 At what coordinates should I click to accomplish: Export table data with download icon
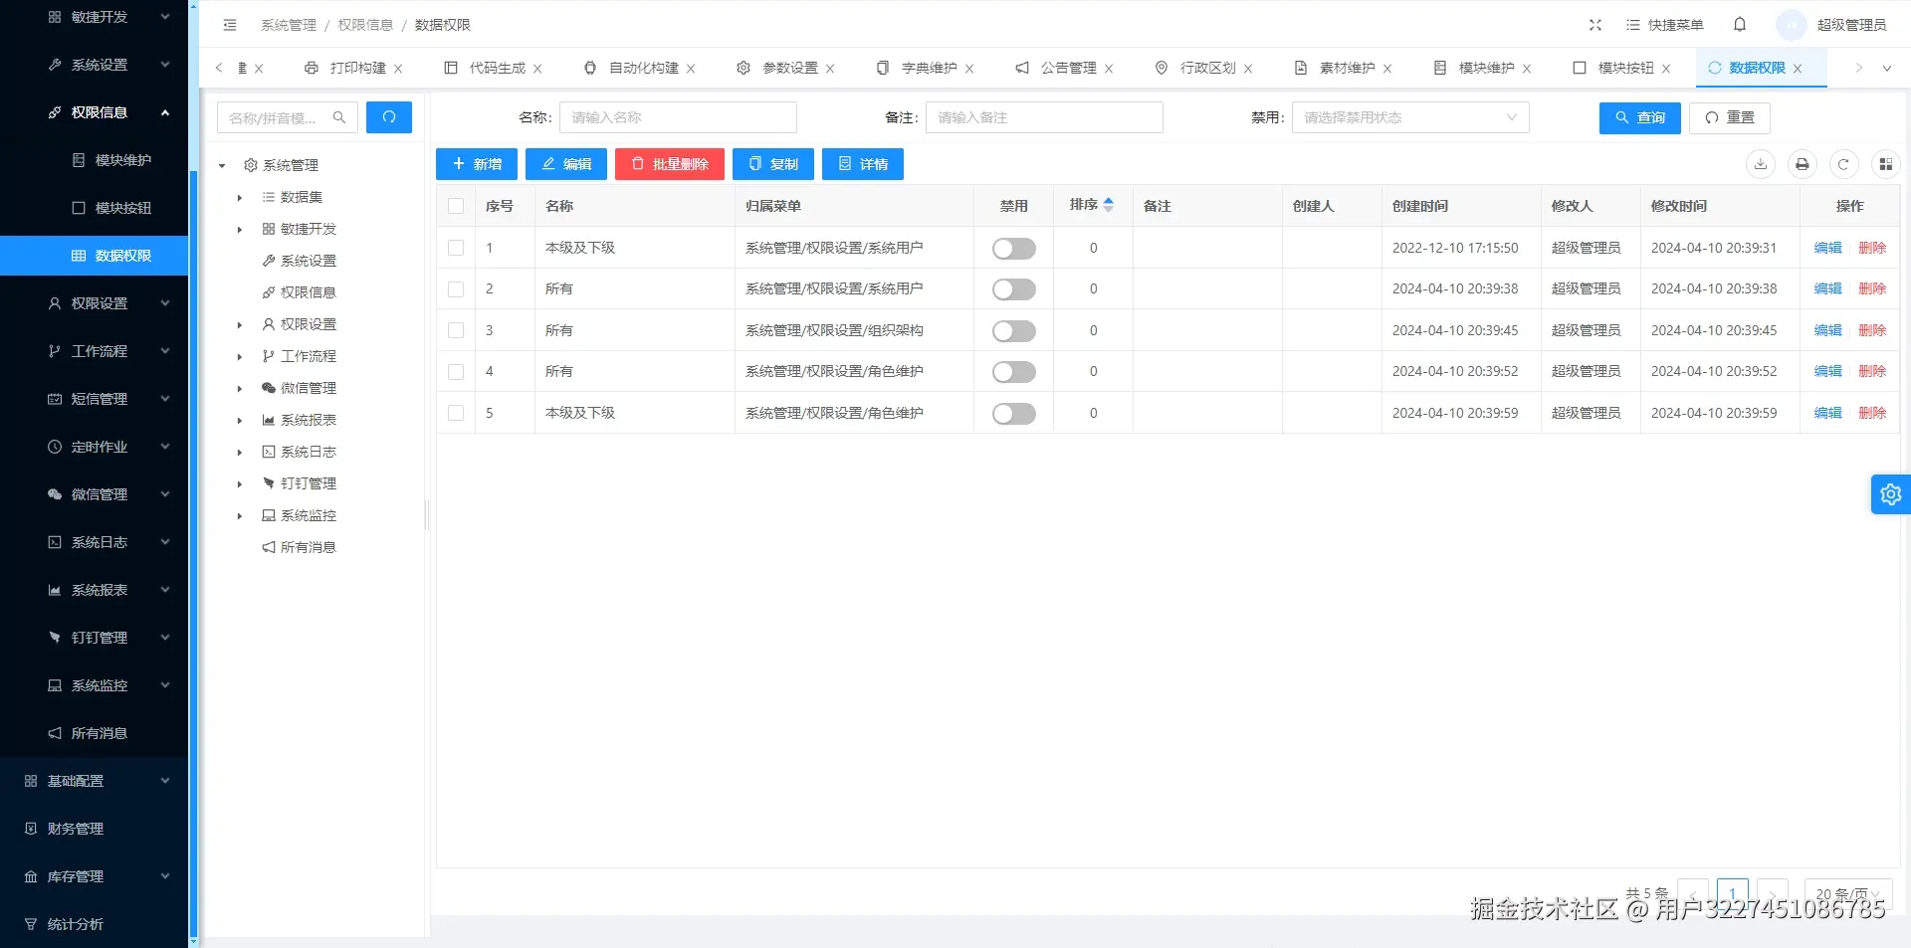(1761, 164)
